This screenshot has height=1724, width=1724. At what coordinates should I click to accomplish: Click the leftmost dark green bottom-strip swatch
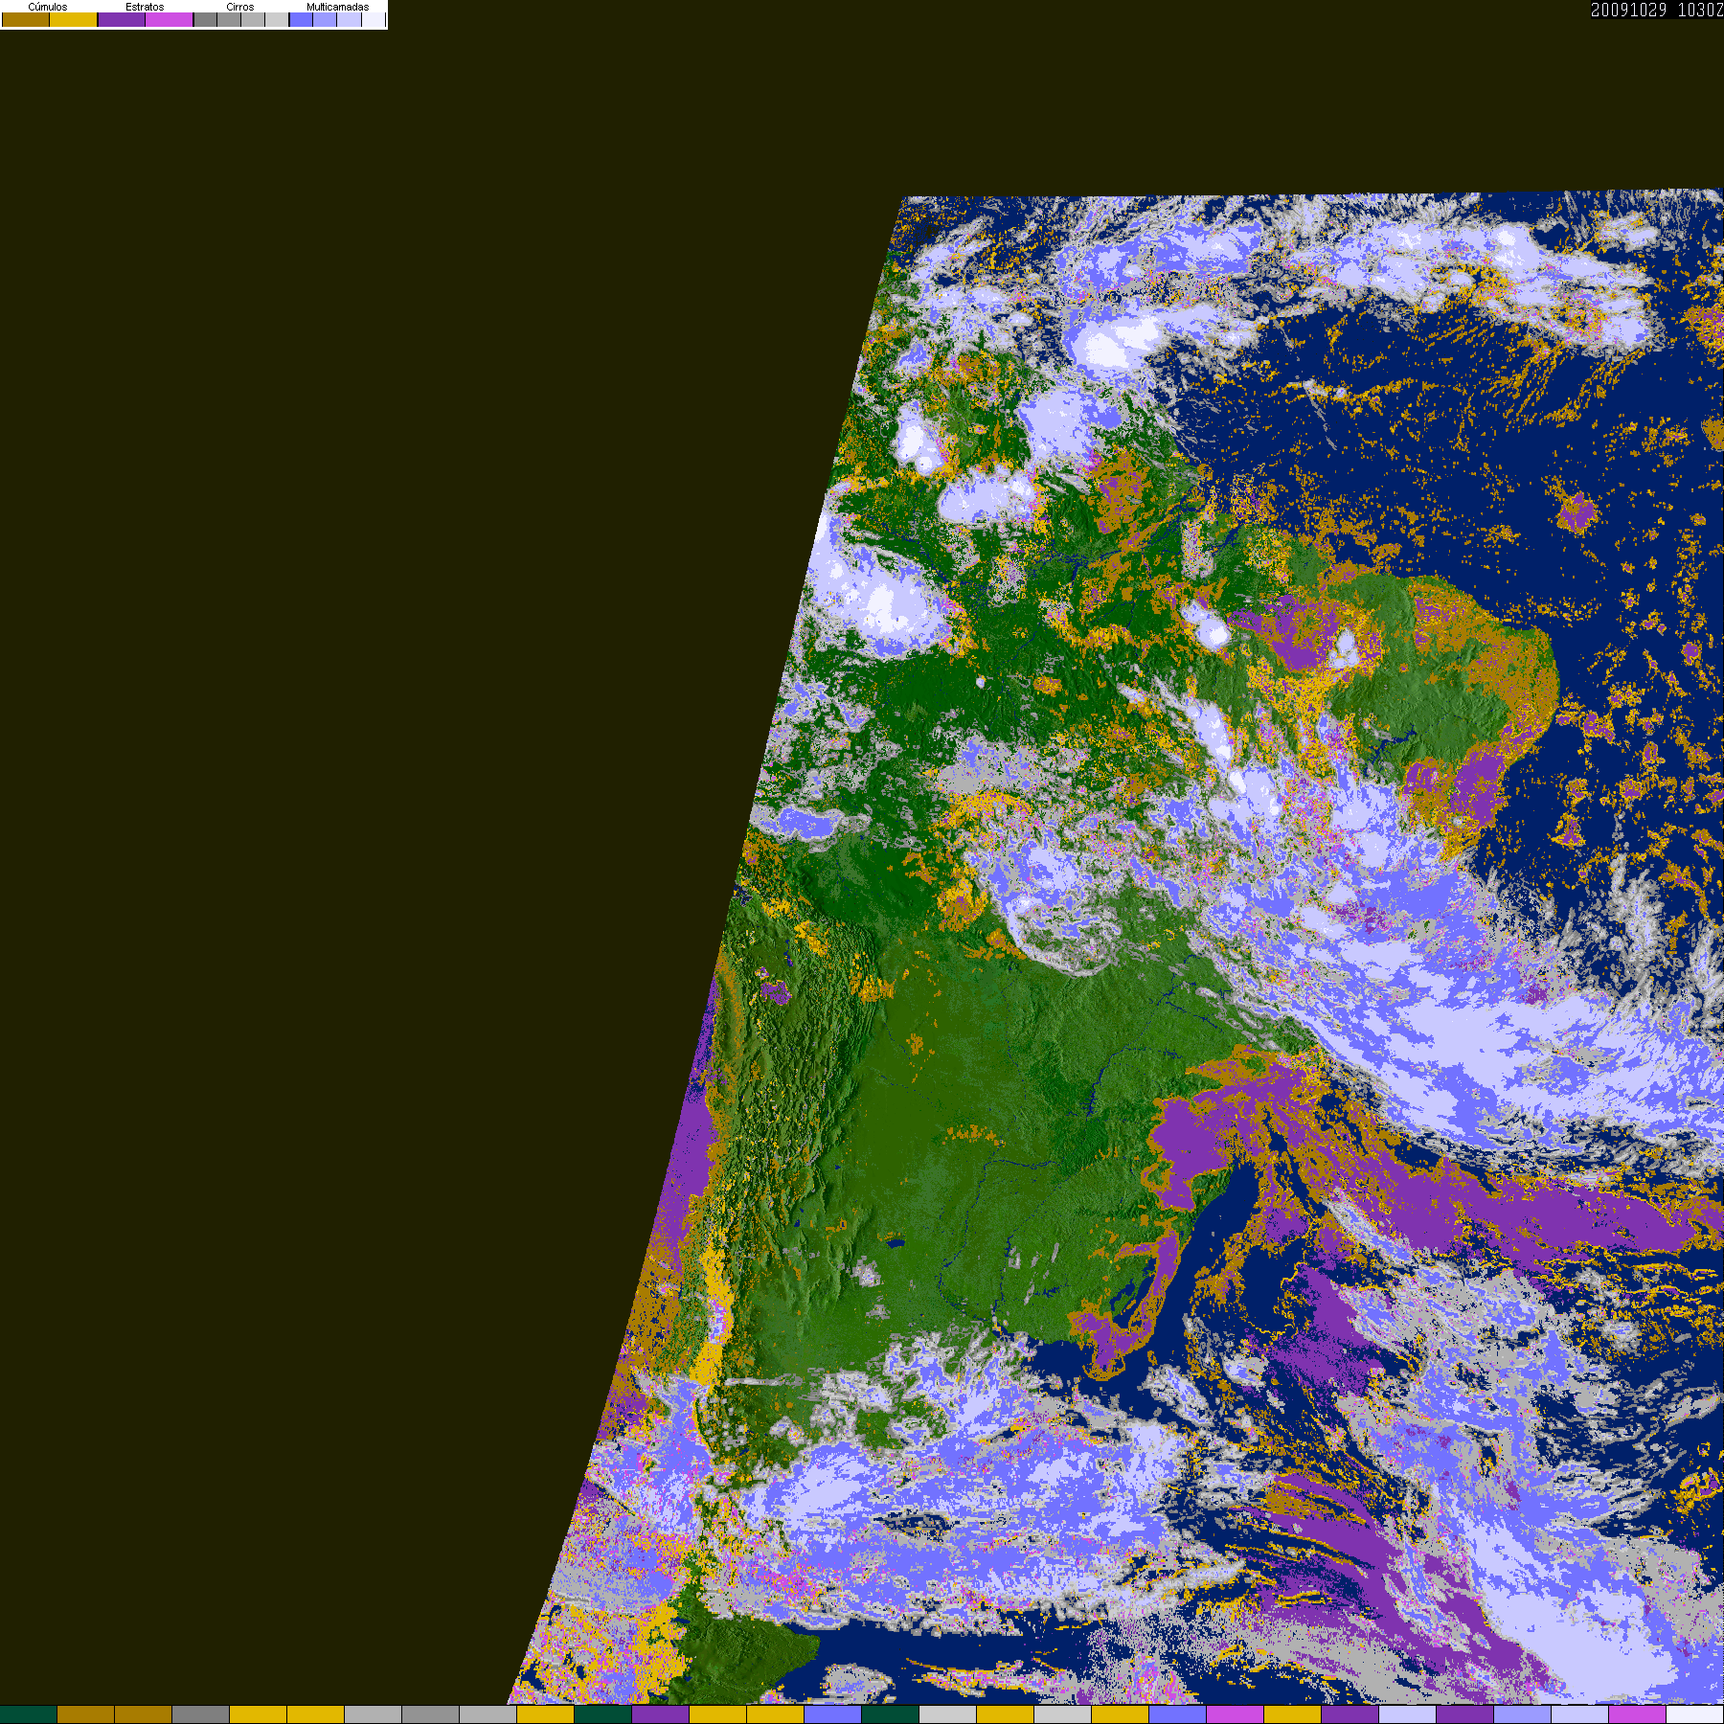[x=29, y=1714]
